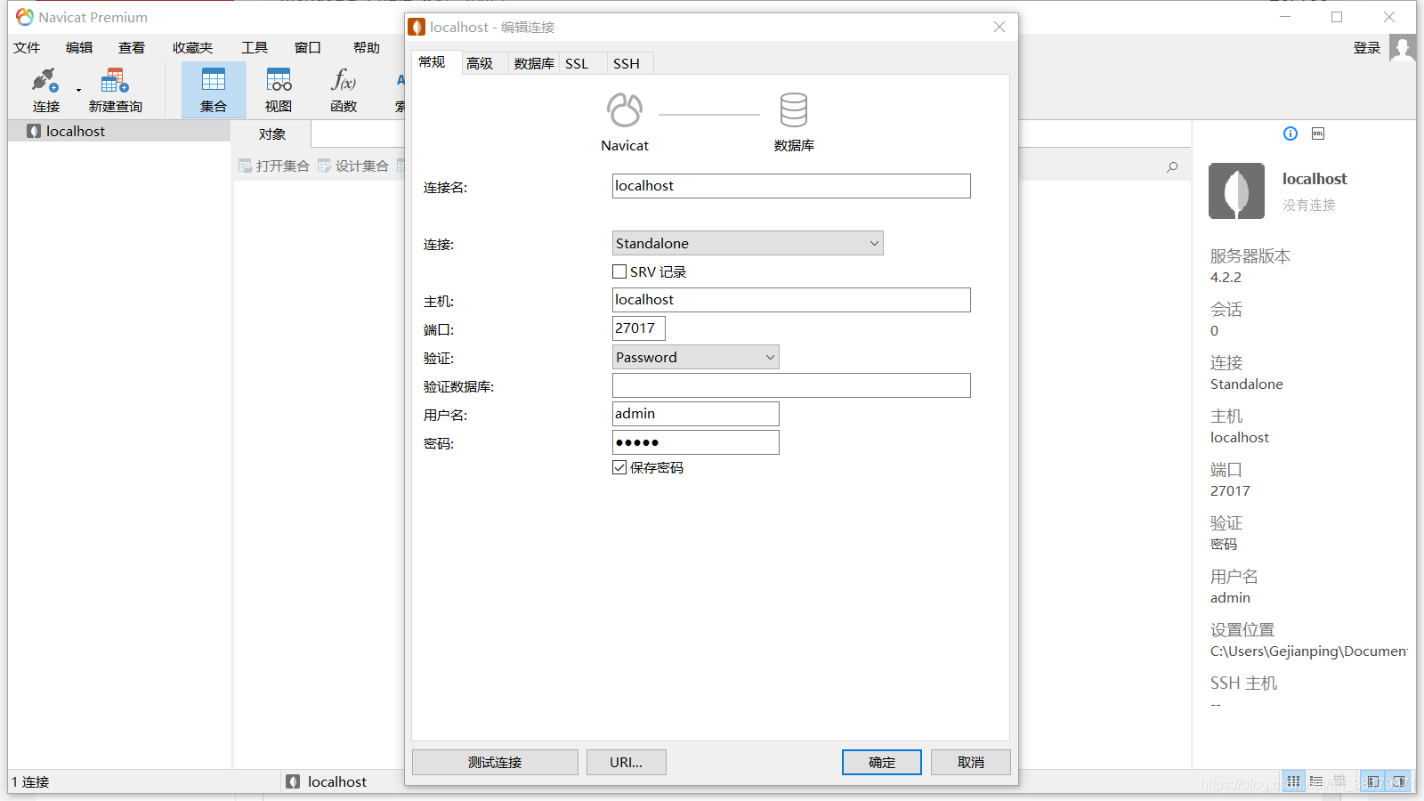
Task: Switch to grid view in status bar
Action: pos(1292,781)
